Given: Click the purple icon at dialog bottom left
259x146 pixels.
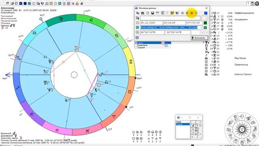Looking at the screenshot, I should [137, 38].
